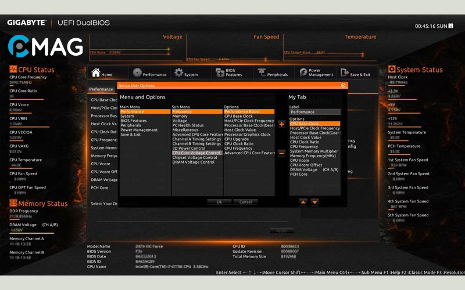Viewport: 465px width, 290px height.
Task: Click the Ok button
Action: 219,202
